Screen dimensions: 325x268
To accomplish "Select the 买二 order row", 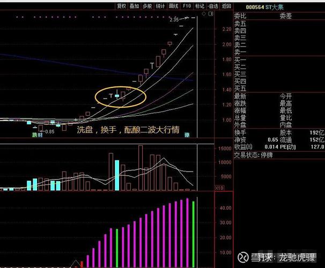I will (240, 68).
